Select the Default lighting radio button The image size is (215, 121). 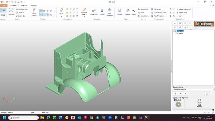(175, 100)
